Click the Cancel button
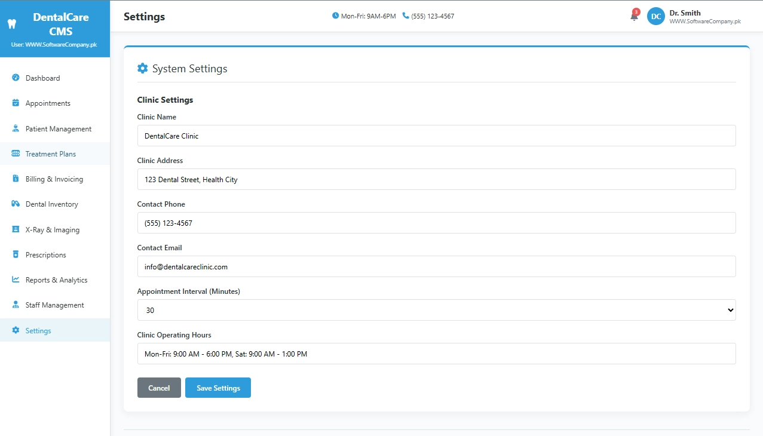Image resolution: width=763 pixels, height=436 pixels. point(159,388)
